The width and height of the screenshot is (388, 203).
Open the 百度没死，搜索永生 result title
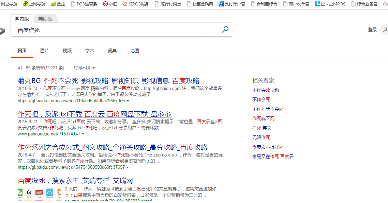point(75,181)
